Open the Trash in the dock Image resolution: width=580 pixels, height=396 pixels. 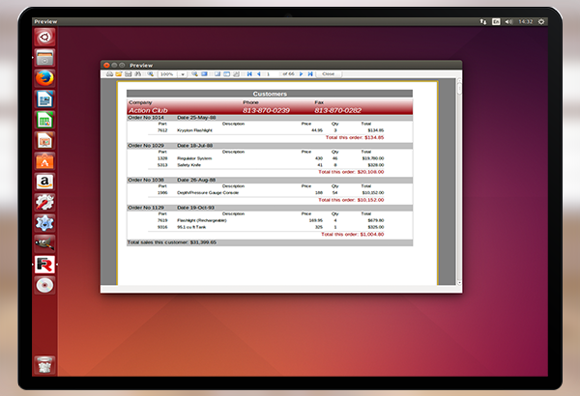(x=45, y=364)
